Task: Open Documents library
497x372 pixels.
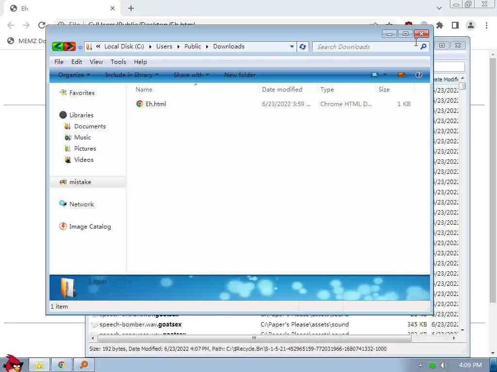Action: 85,126
